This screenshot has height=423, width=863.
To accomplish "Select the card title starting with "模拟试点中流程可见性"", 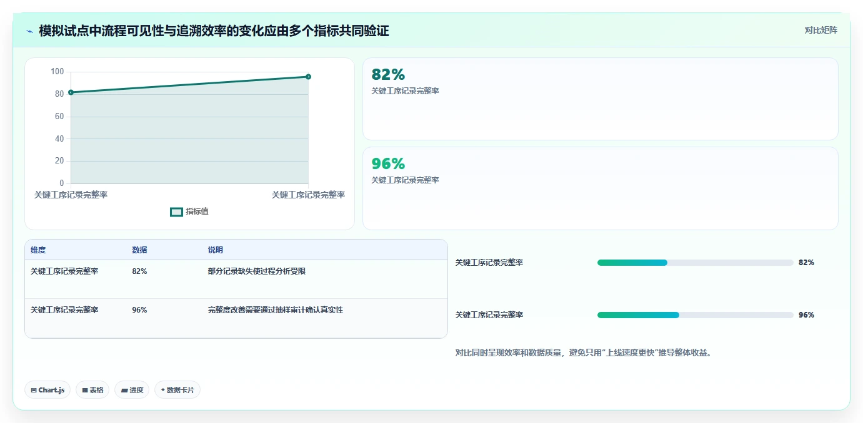I will coord(214,31).
